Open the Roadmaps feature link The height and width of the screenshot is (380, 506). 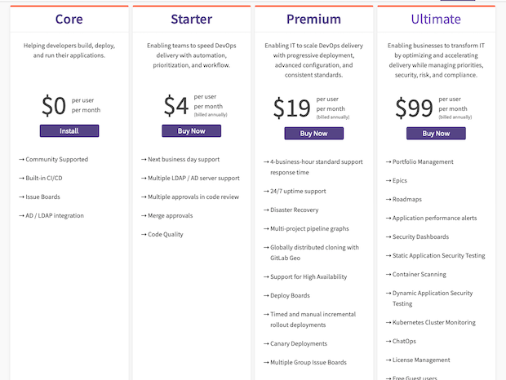click(407, 199)
